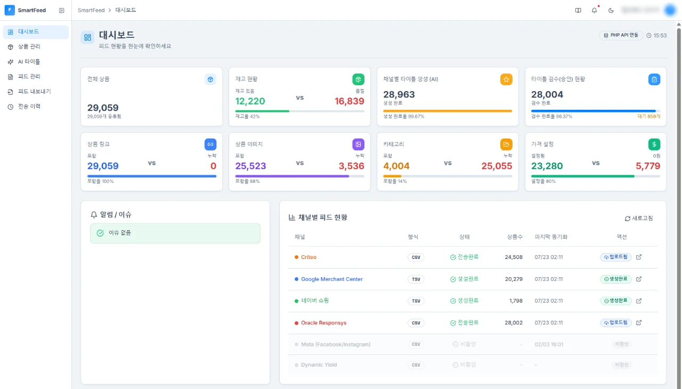
Task: Go to 대시보드 in sidebar
Action: [36, 32]
